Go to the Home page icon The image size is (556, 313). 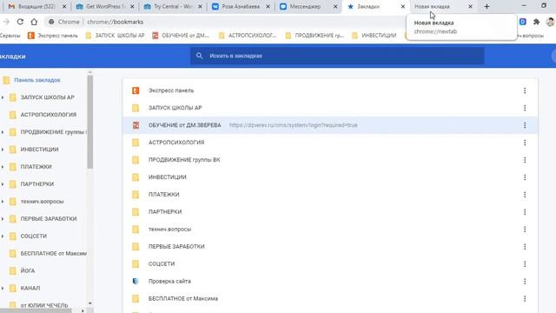coord(34,22)
